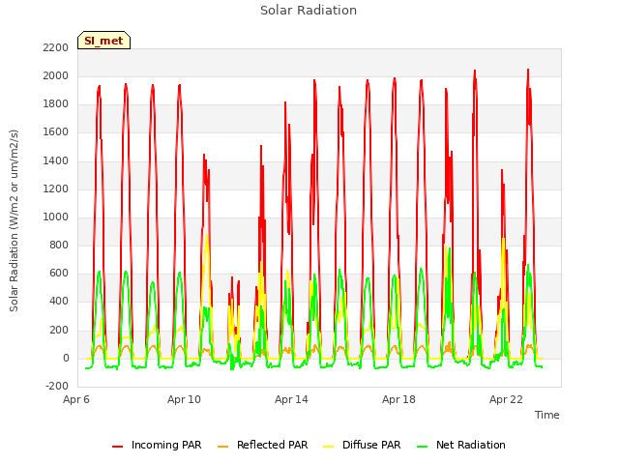Toggle Net Radiation legend entry
The width and height of the screenshot is (619, 464).
coord(461,445)
